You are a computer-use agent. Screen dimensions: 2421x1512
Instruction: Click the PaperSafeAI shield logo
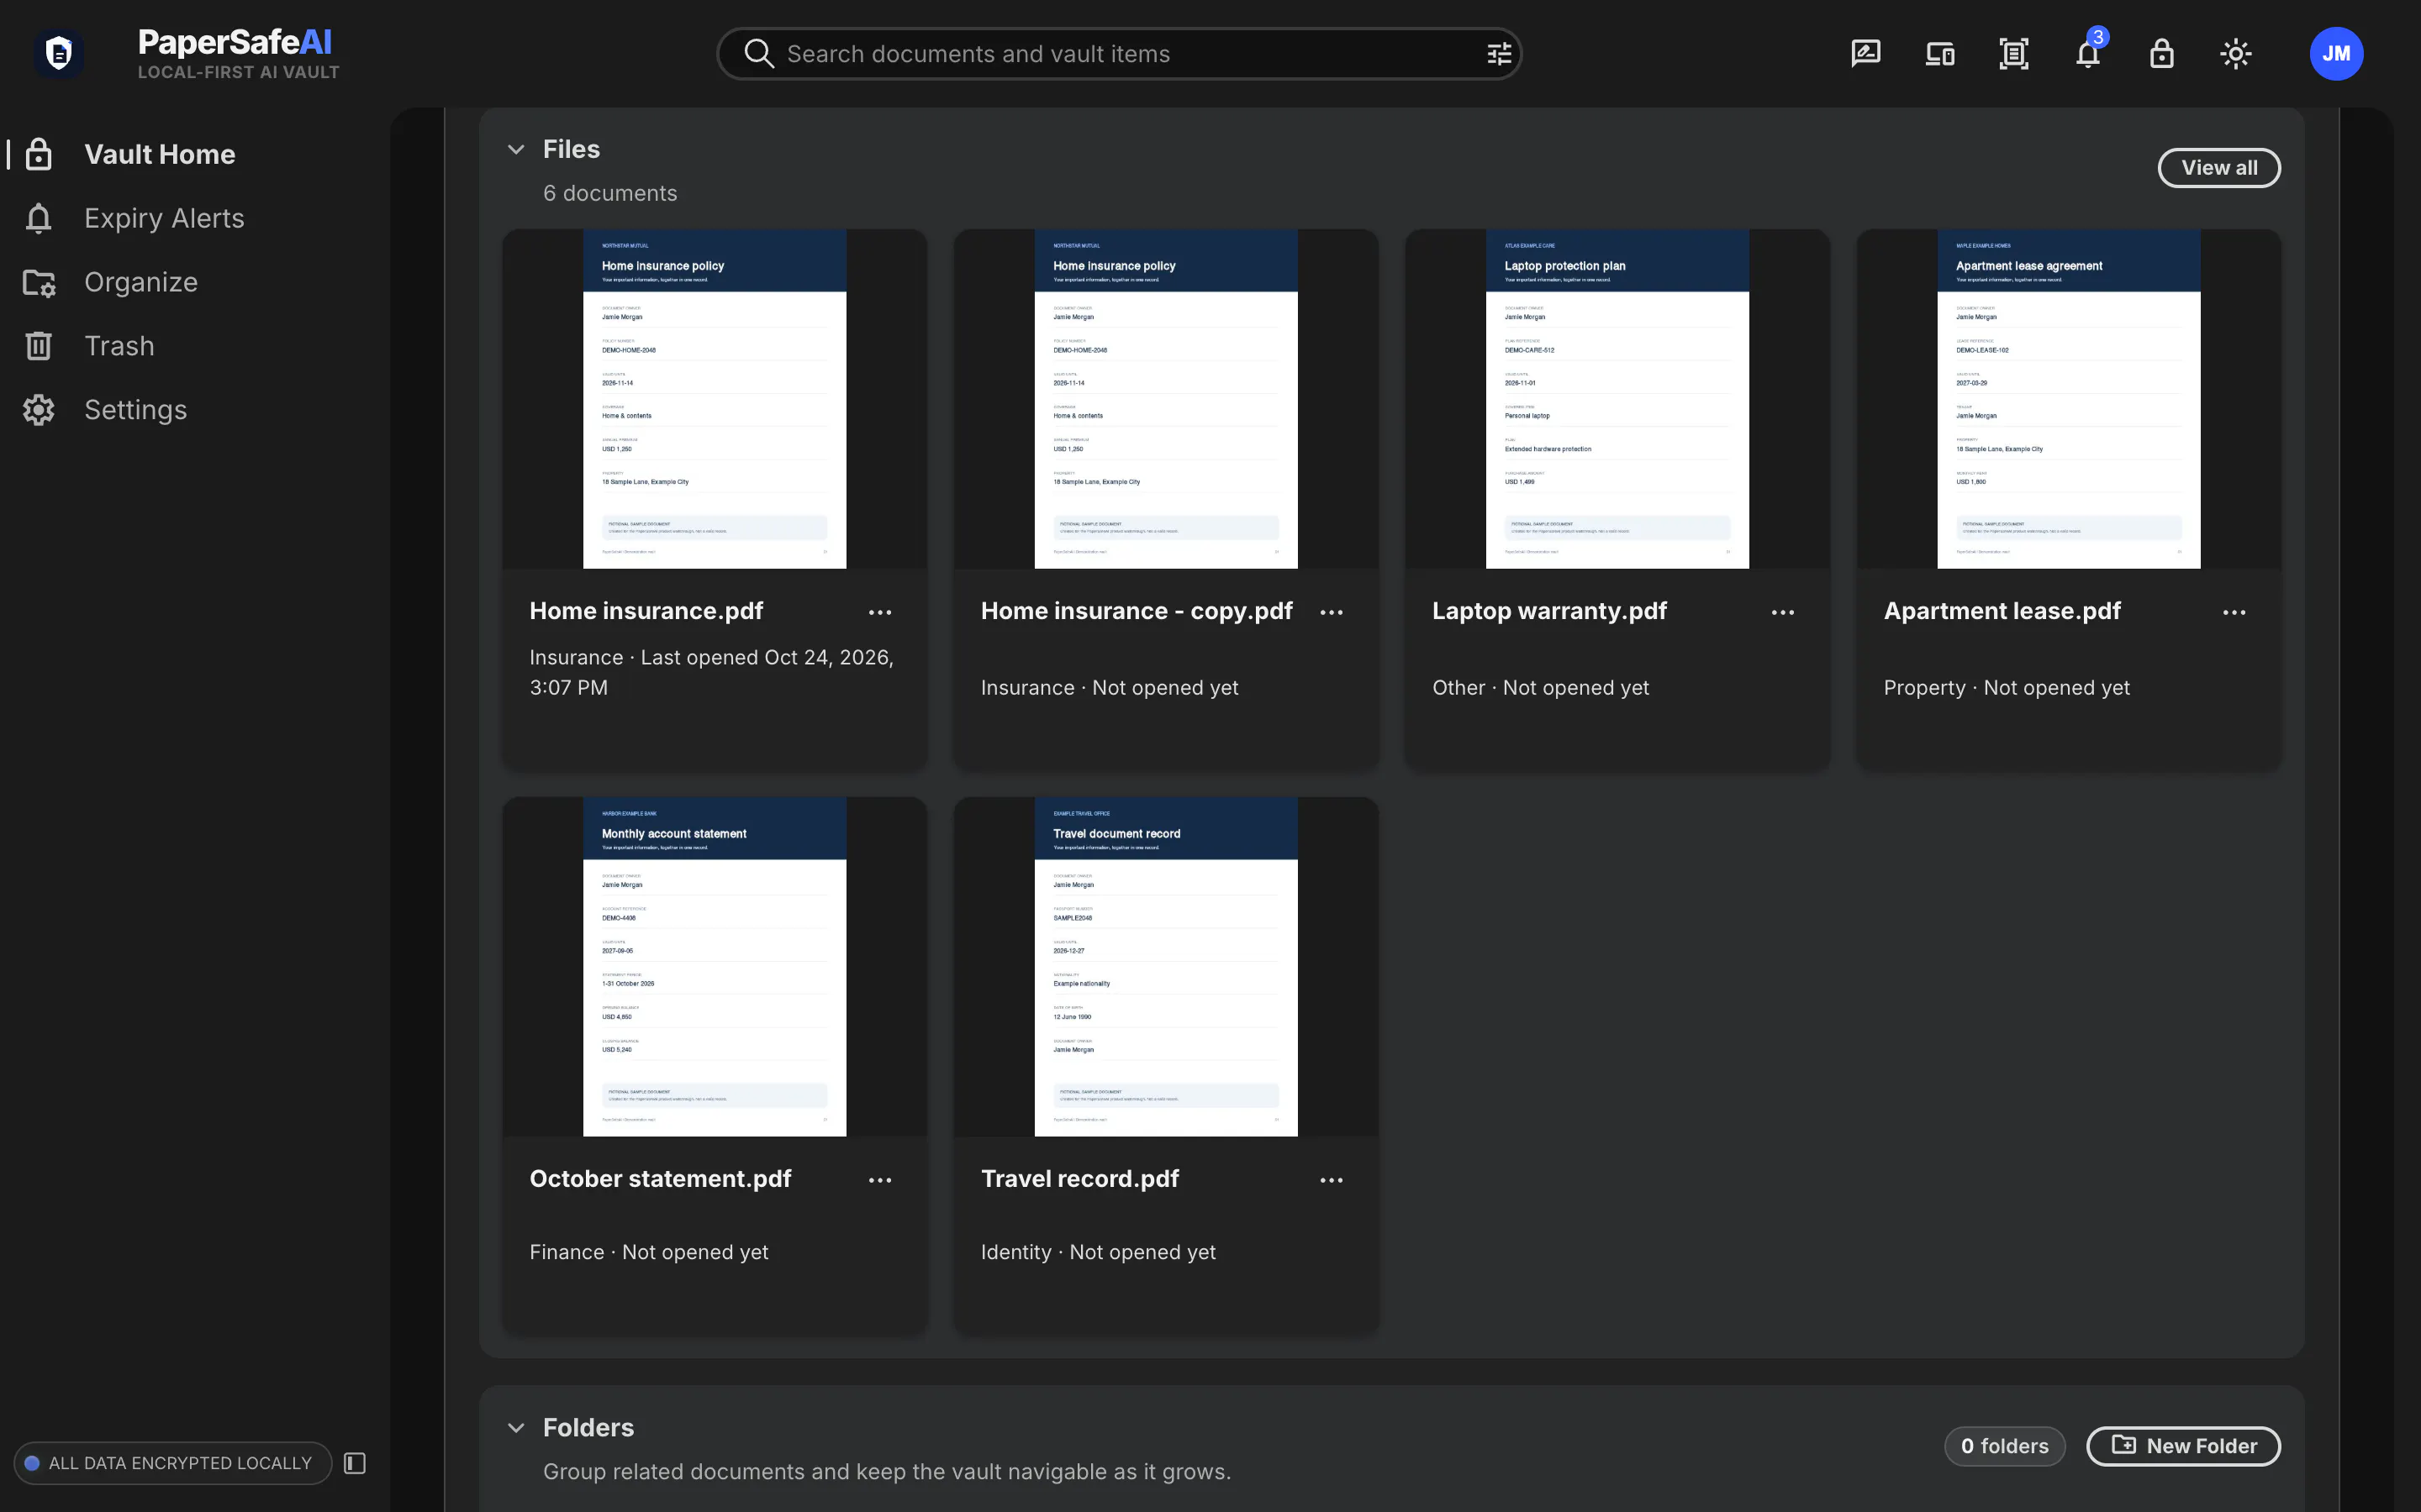click(x=59, y=53)
